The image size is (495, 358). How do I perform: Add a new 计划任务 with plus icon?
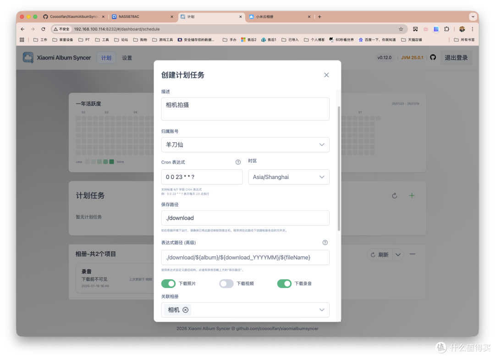tap(412, 195)
